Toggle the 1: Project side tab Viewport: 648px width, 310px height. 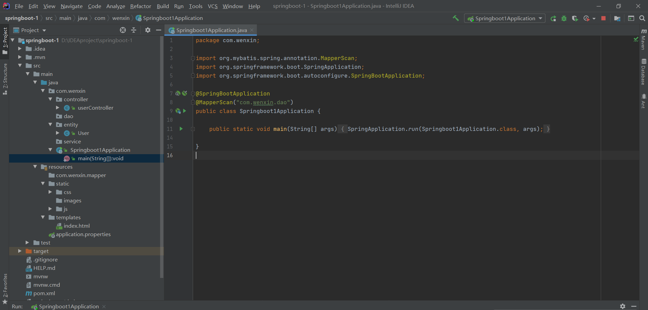click(x=5, y=40)
